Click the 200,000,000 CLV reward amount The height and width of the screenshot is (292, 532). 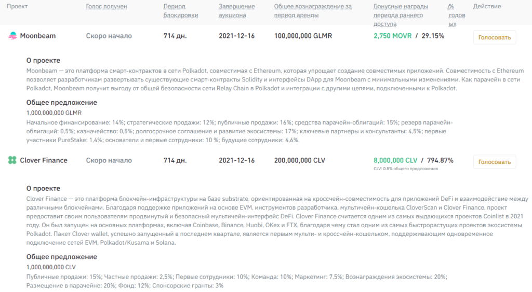point(299,161)
